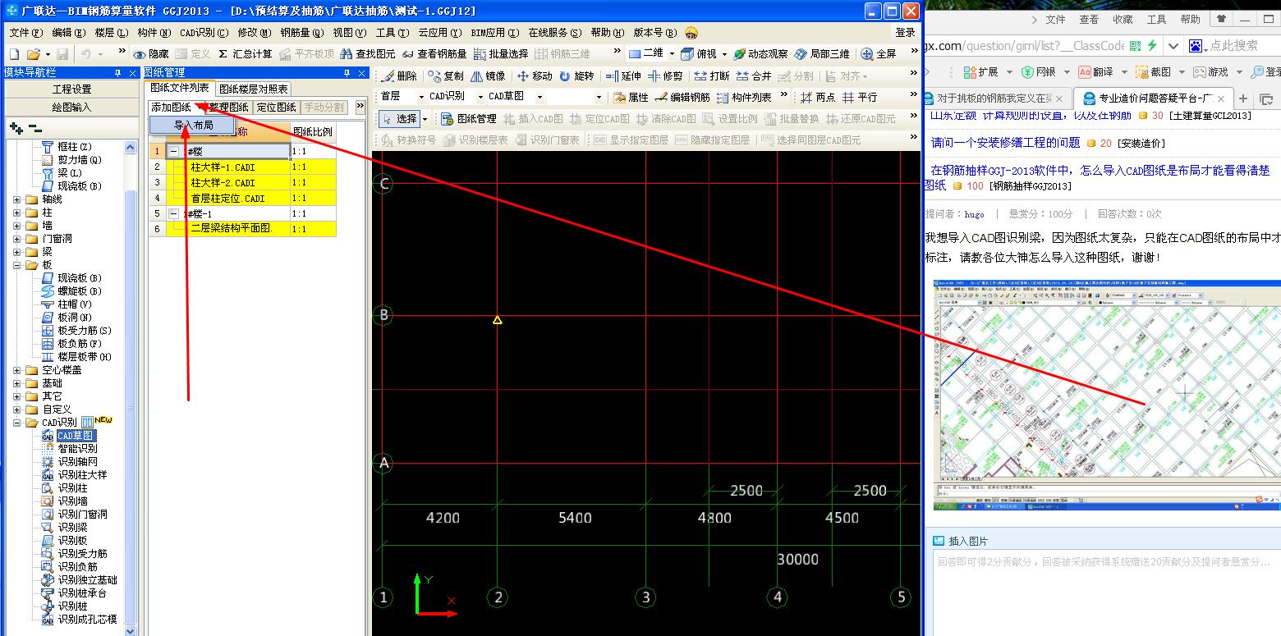This screenshot has width=1281, height=636.
Task: Run 汇总计算 summary calculation
Action: pyautogui.click(x=244, y=54)
